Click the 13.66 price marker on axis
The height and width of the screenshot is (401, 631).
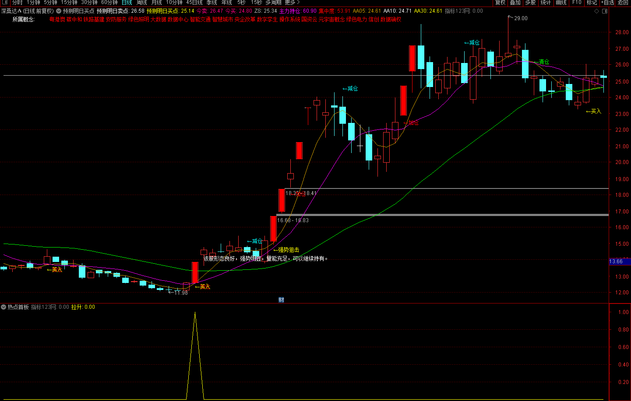coord(616,262)
